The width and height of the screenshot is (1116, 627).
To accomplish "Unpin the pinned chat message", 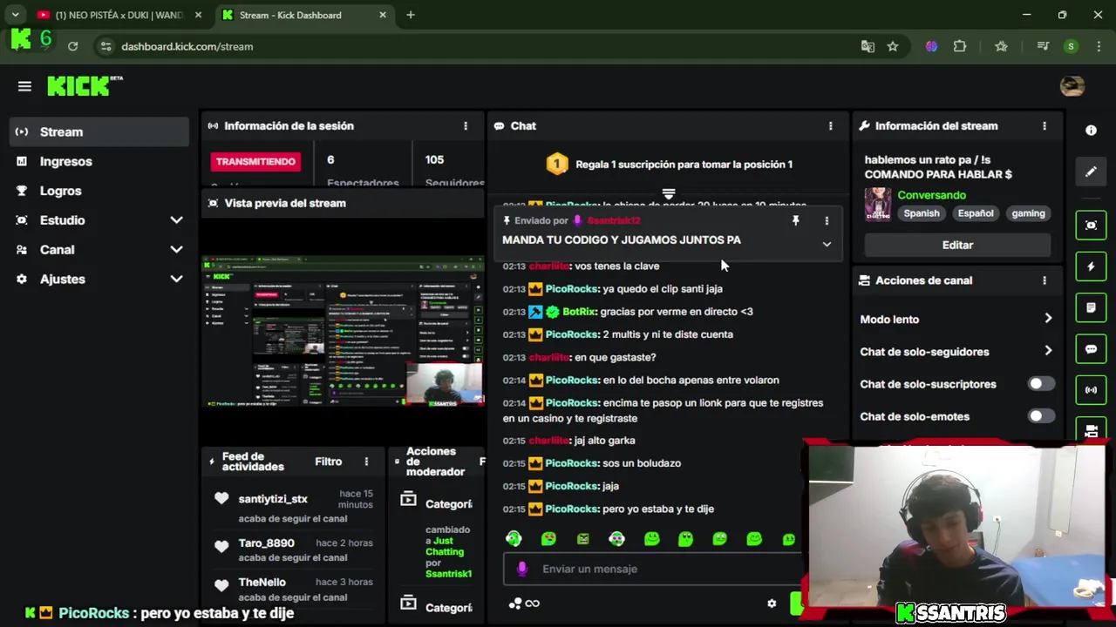I will coord(795,221).
